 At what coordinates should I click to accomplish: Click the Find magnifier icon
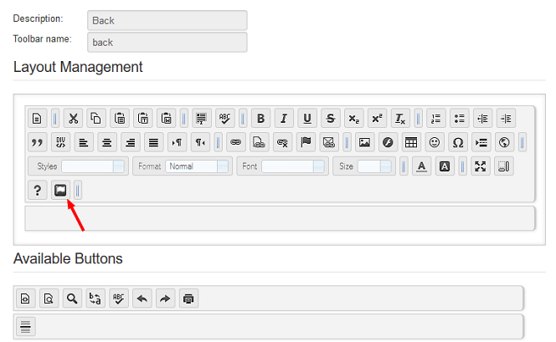tap(71, 299)
